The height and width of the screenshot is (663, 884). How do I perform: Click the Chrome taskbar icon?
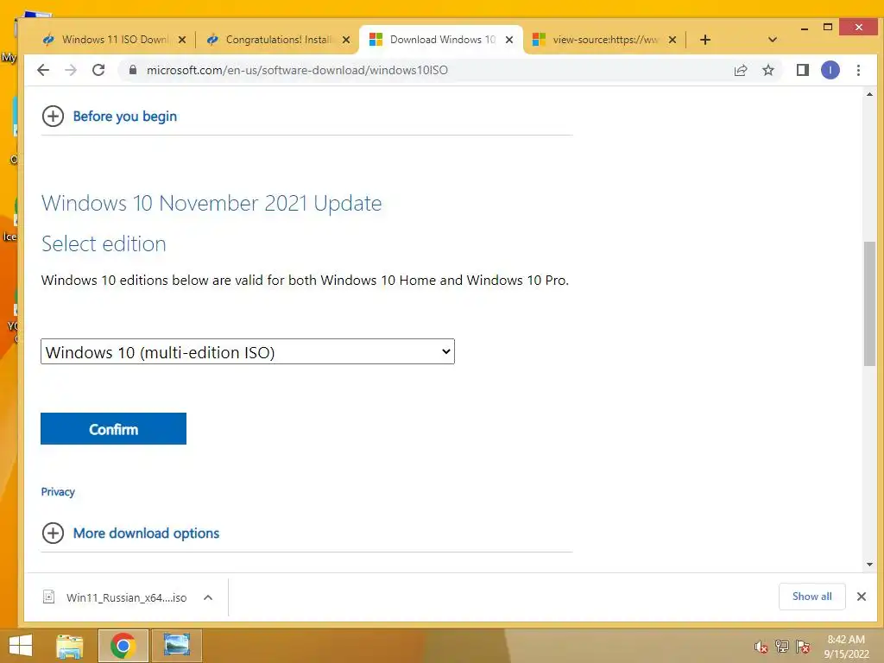point(123,646)
